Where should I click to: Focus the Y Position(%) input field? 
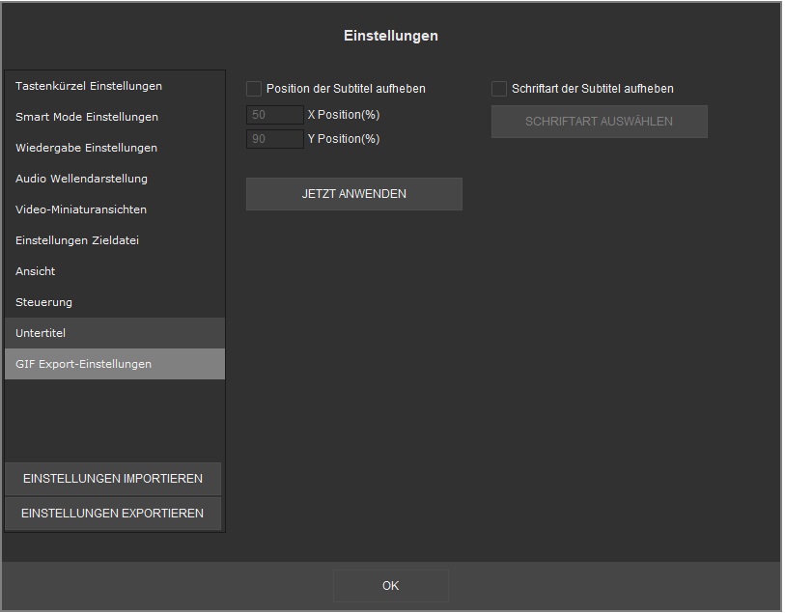[x=275, y=139]
